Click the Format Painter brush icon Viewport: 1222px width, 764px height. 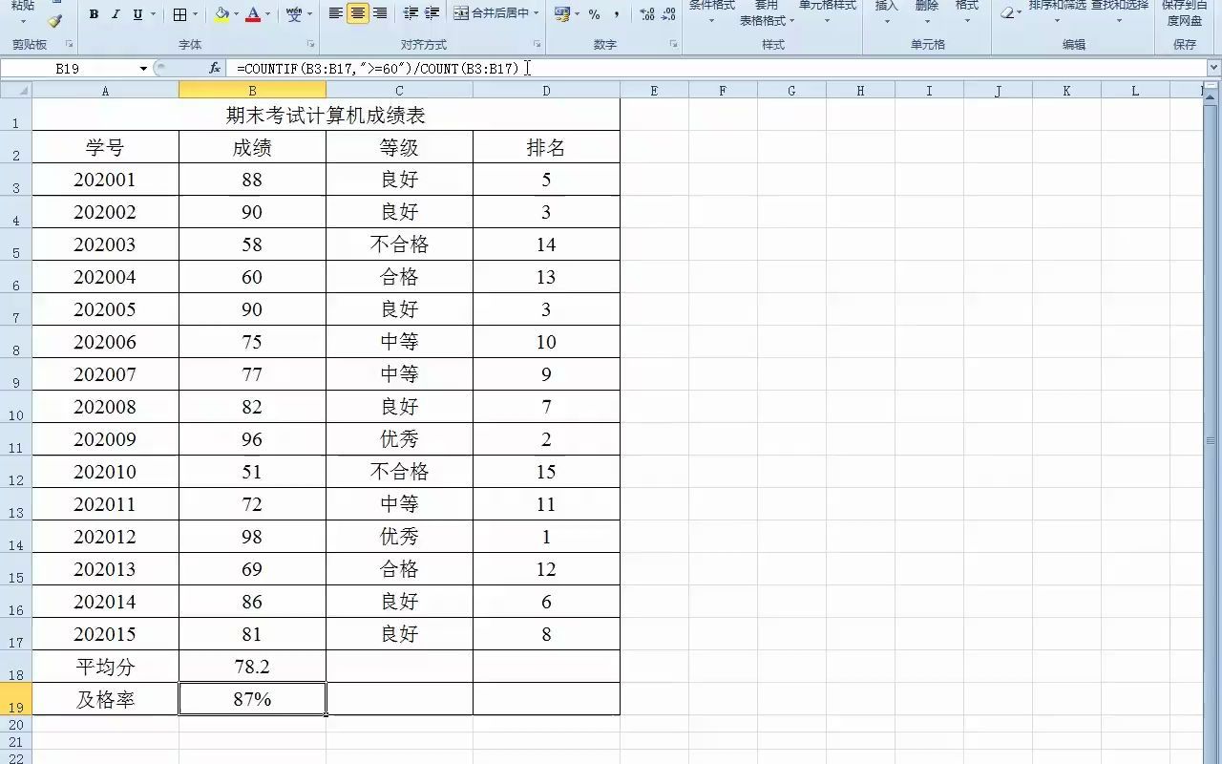(x=54, y=19)
